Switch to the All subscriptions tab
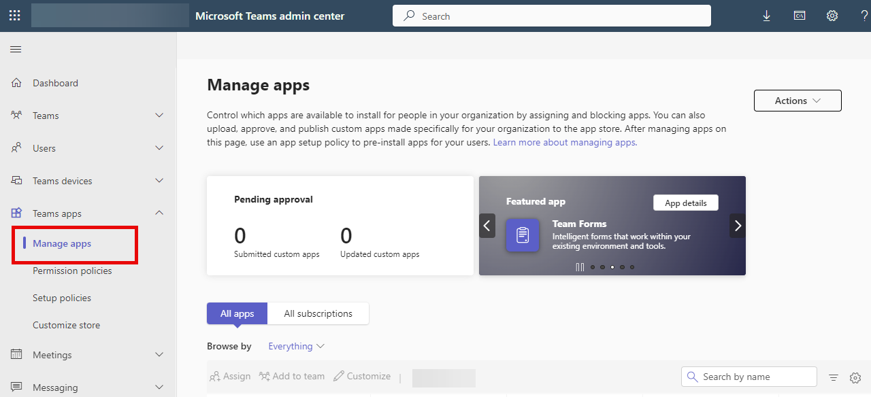Viewport: 871px width, 397px height. pyautogui.click(x=318, y=313)
